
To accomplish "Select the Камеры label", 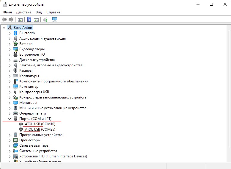I will pos(26,71).
